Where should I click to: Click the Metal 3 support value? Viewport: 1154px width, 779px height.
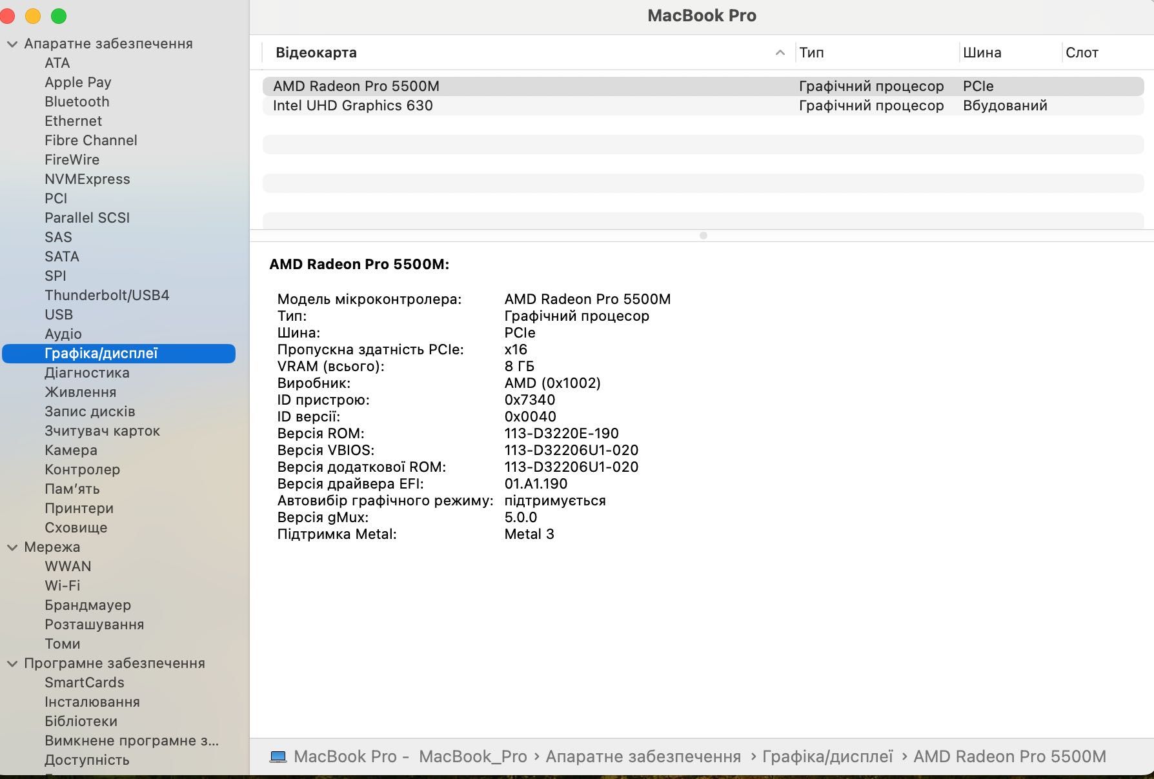[529, 534]
